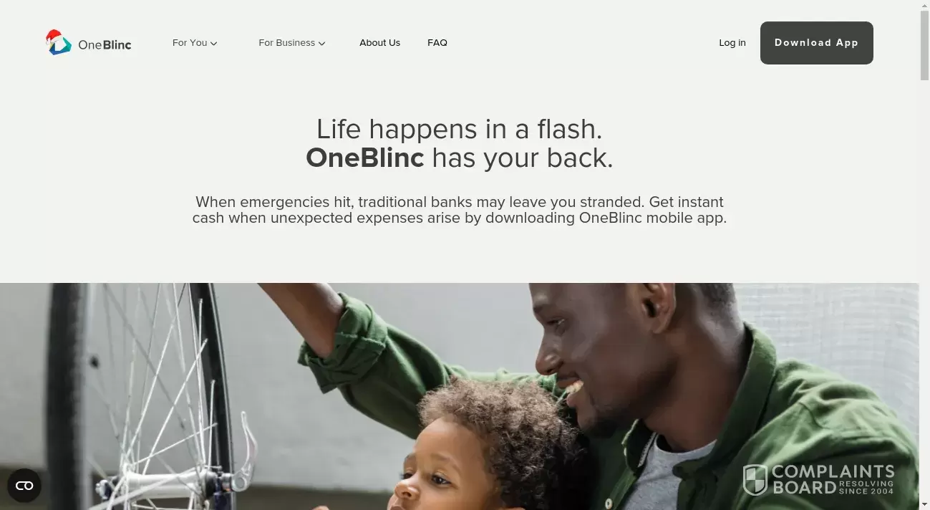Image resolution: width=930 pixels, height=510 pixels.
Task: Click the scrollbar up arrow
Action: point(924,5)
